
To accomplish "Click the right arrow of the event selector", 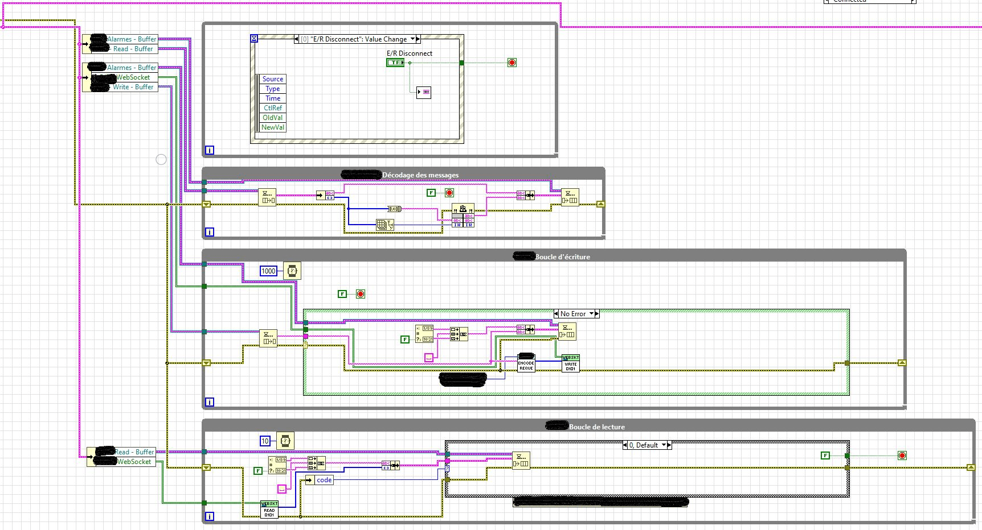I will pyautogui.click(x=416, y=39).
